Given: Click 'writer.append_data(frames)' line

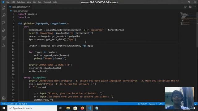Looking at the screenshot, I should point(52,55).
